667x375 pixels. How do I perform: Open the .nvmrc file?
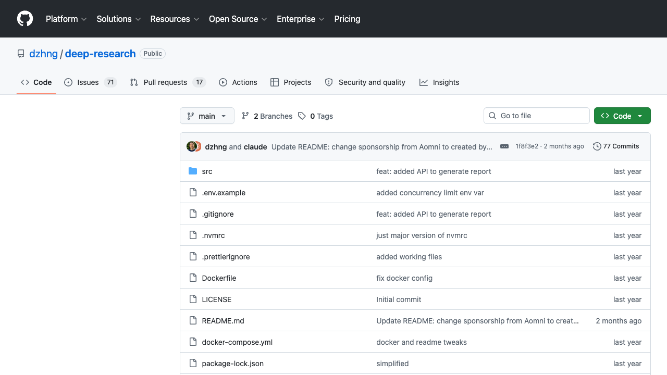pos(213,235)
